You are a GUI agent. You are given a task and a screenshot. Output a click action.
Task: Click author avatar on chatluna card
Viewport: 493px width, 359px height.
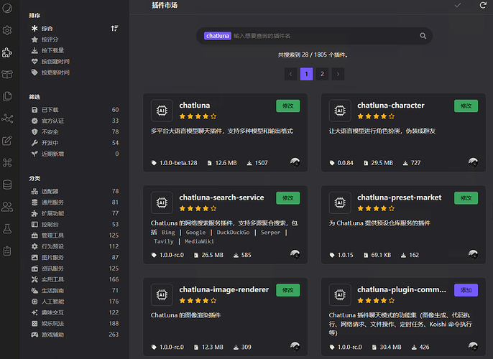tap(295, 162)
